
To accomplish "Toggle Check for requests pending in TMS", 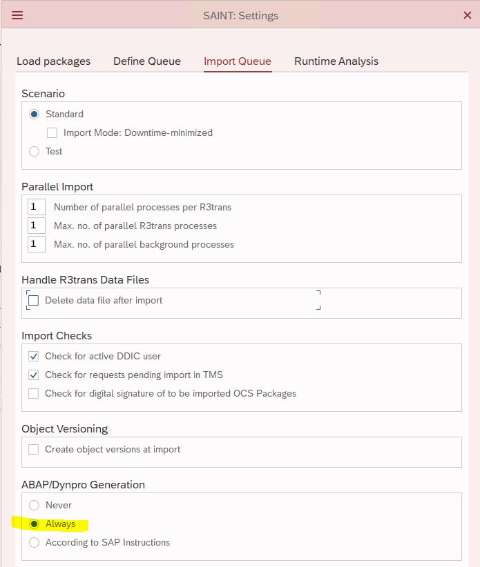I will point(33,375).
